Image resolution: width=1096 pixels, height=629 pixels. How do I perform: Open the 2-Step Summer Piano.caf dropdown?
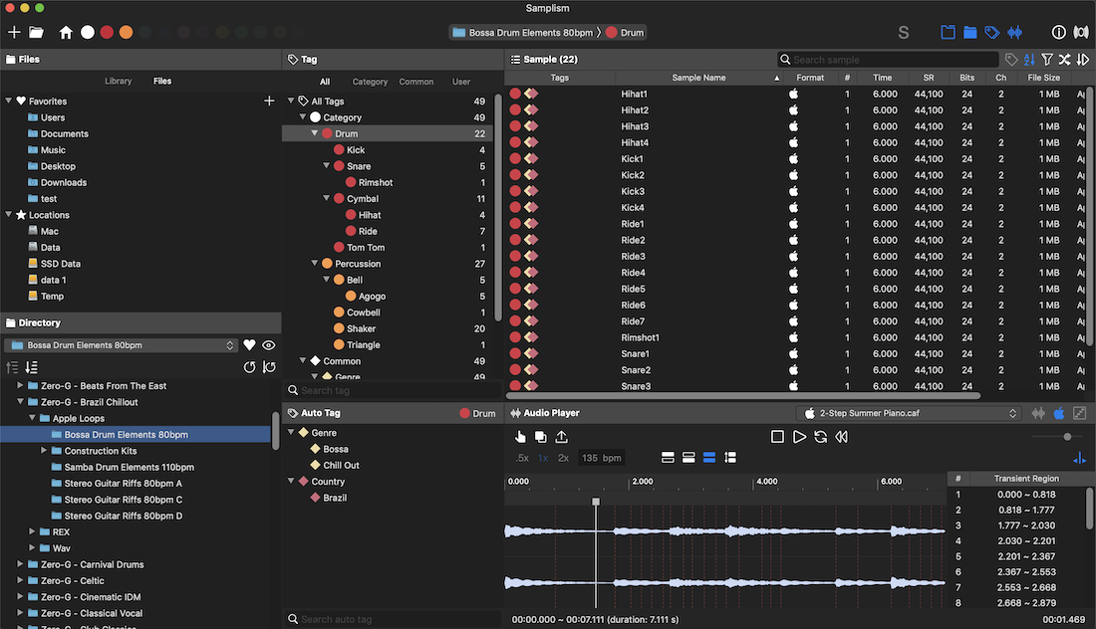(x=908, y=413)
